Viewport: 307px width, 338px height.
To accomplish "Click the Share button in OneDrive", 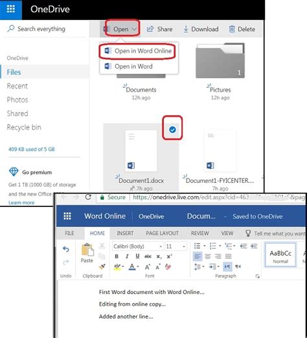I will coord(159,29).
